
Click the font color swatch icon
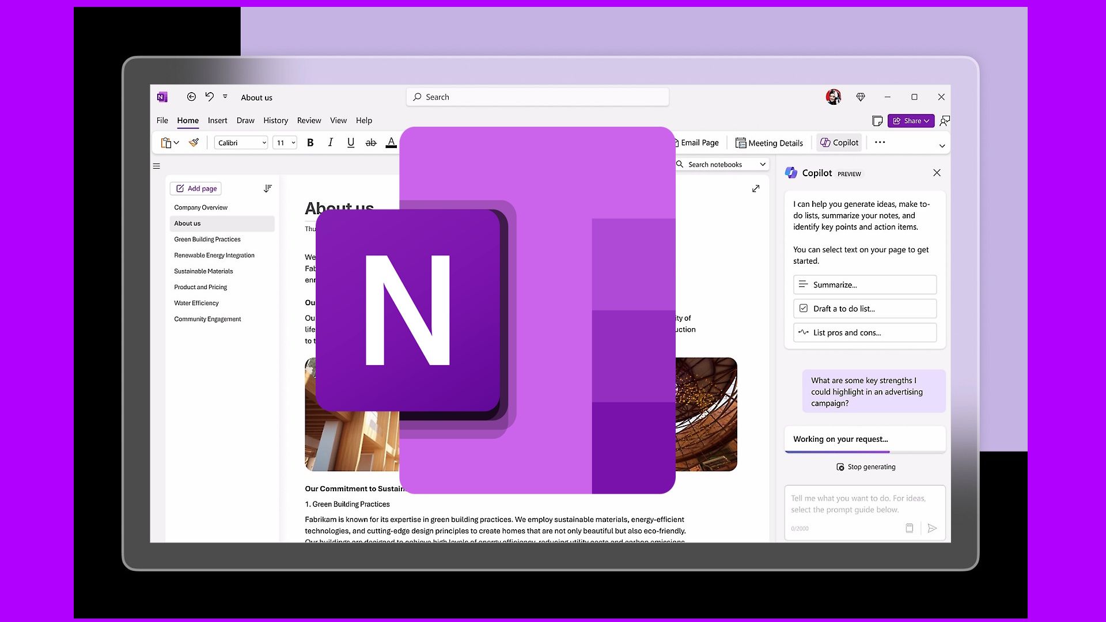click(x=391, y=142)
